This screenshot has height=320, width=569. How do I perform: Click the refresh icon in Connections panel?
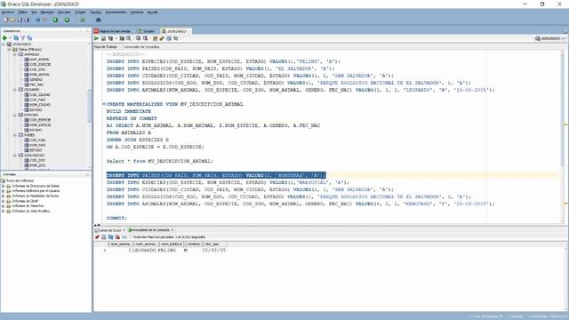pos(16,37)
